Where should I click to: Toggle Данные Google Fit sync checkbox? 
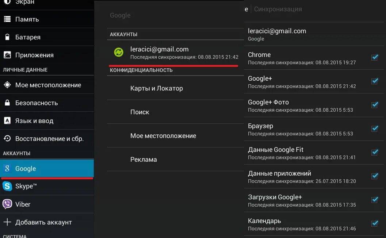(x=375, y=152)
